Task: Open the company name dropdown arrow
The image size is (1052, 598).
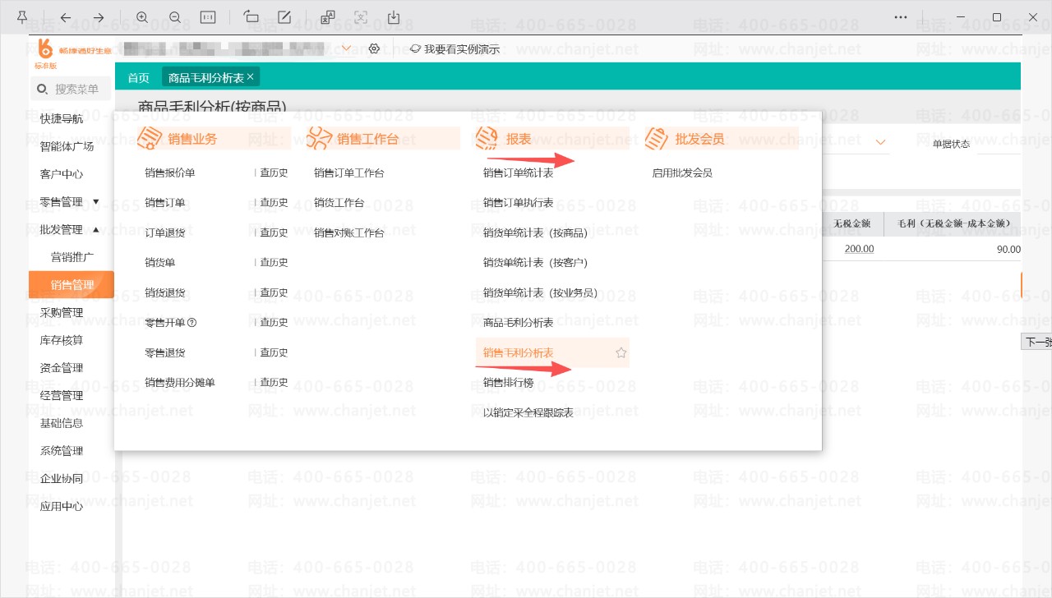Action: tap(346, 48)
